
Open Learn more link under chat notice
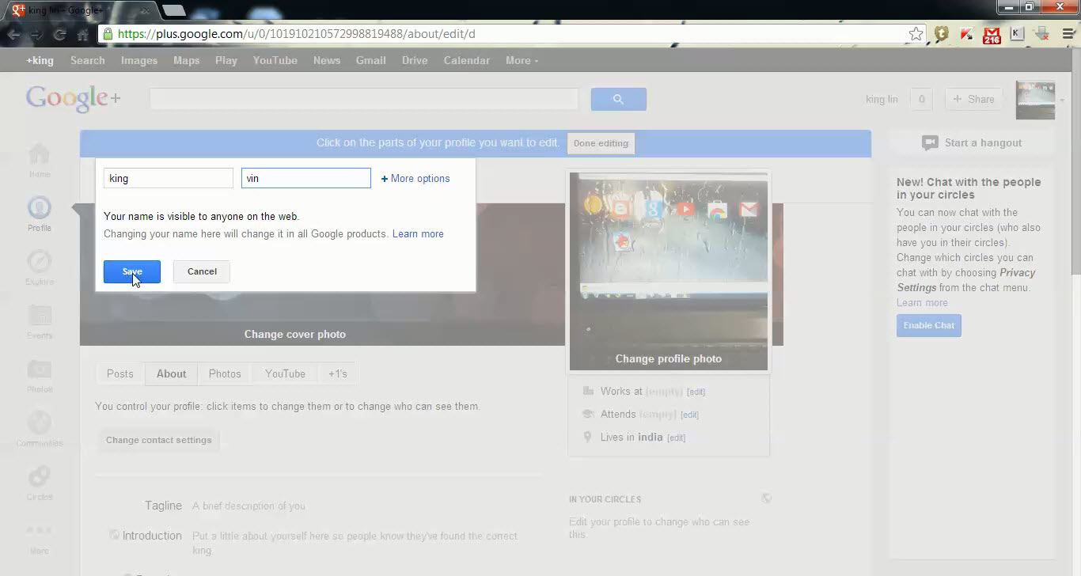[922, 302]
